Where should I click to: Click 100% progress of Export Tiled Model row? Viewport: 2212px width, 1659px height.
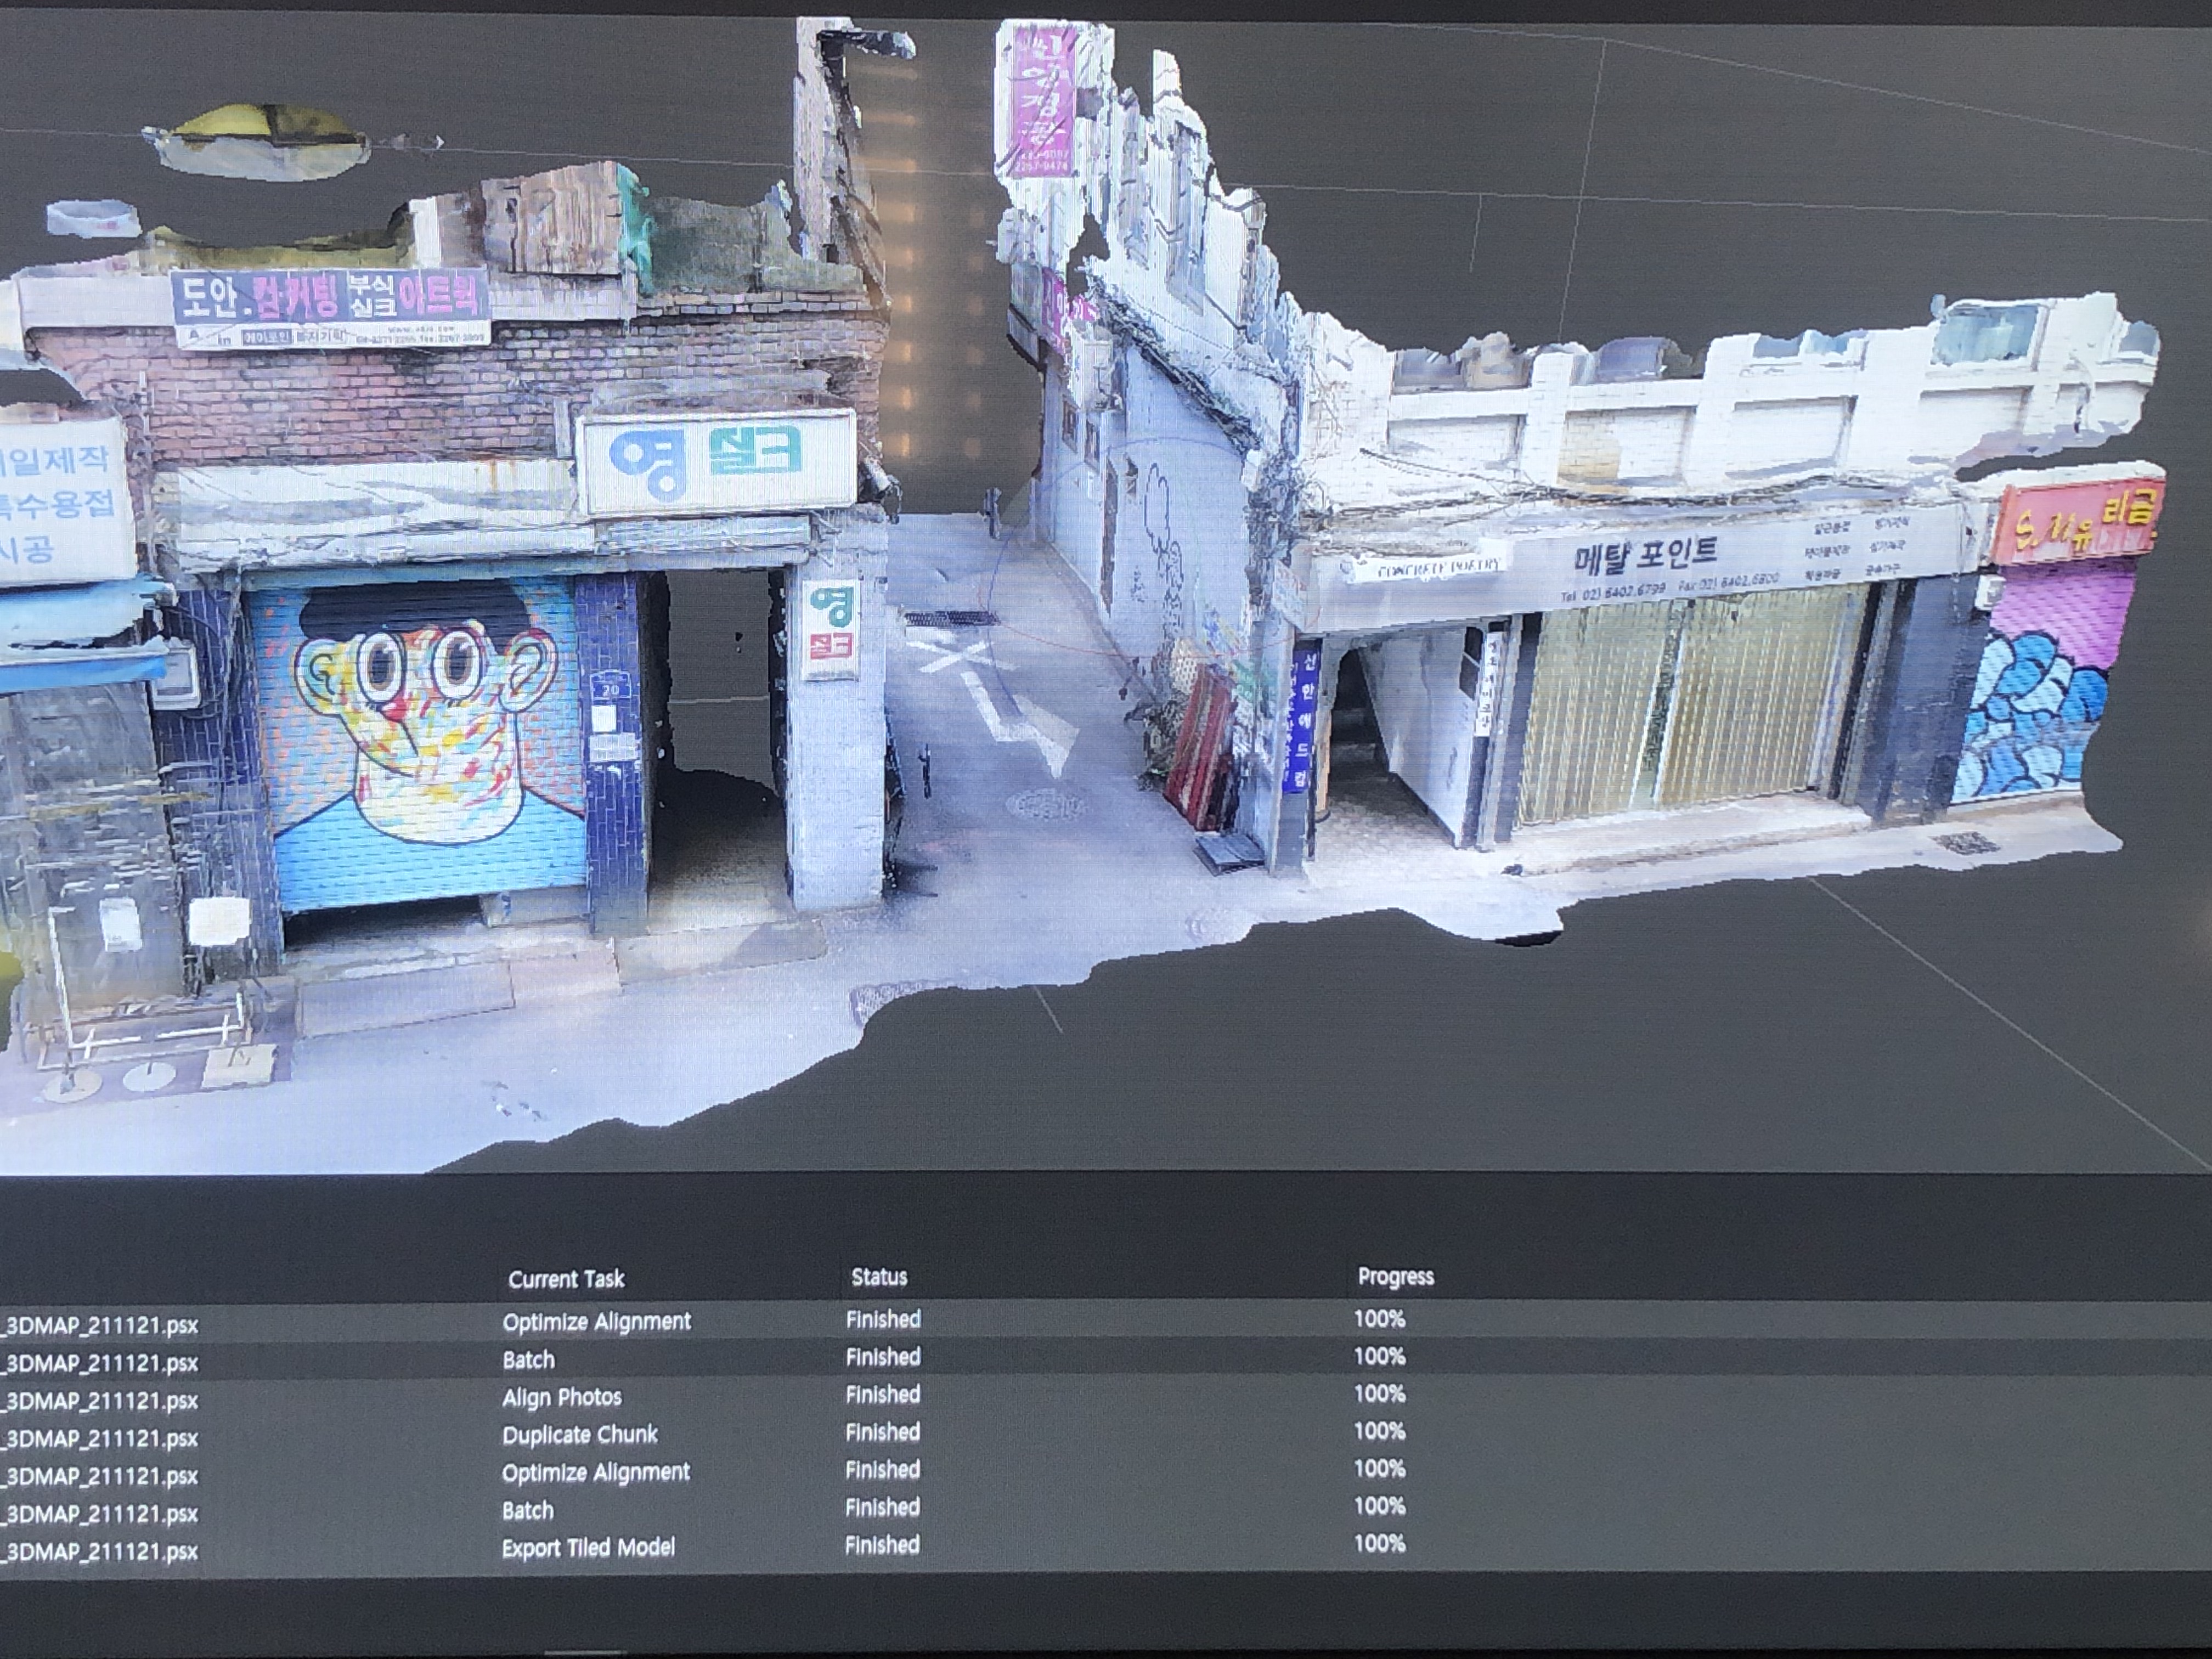(1379, 1543)
